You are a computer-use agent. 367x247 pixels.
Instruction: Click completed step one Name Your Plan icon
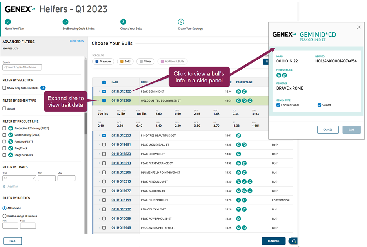tap(8, 22)
